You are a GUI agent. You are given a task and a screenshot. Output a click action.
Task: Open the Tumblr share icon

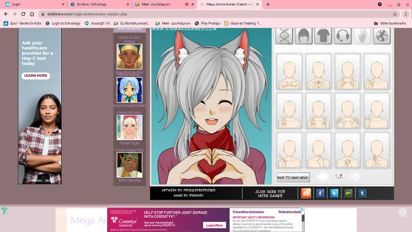pos(362,193)
